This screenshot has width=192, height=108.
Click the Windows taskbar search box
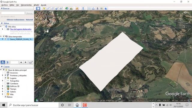tap(33, 105)
